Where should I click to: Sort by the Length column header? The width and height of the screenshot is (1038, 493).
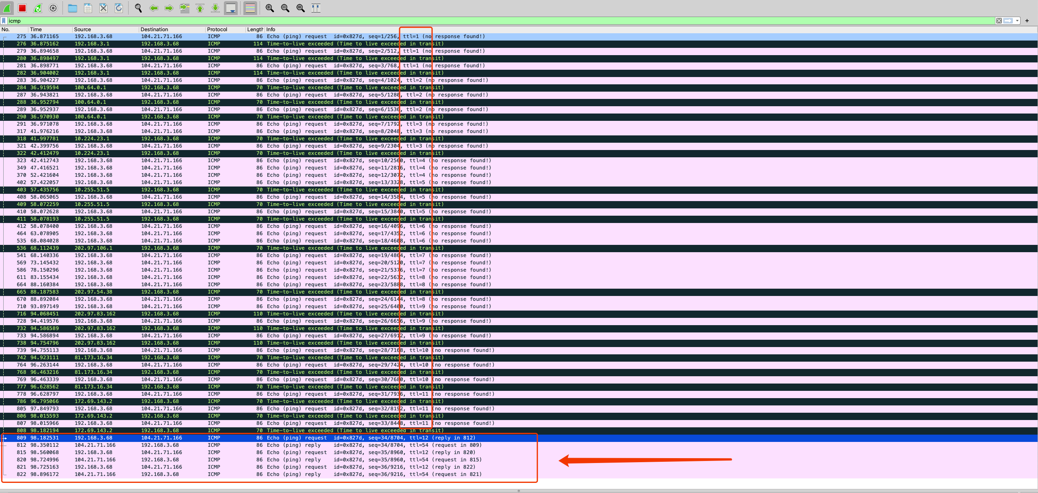(x=255, y=29)
